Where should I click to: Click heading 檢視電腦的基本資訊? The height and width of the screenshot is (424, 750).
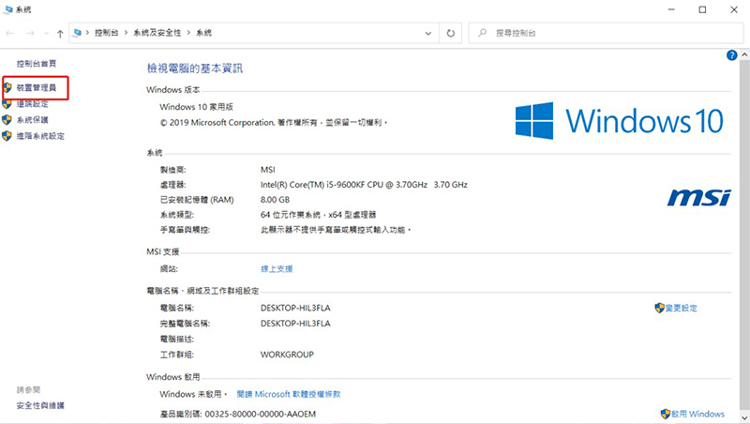point(195,68)
